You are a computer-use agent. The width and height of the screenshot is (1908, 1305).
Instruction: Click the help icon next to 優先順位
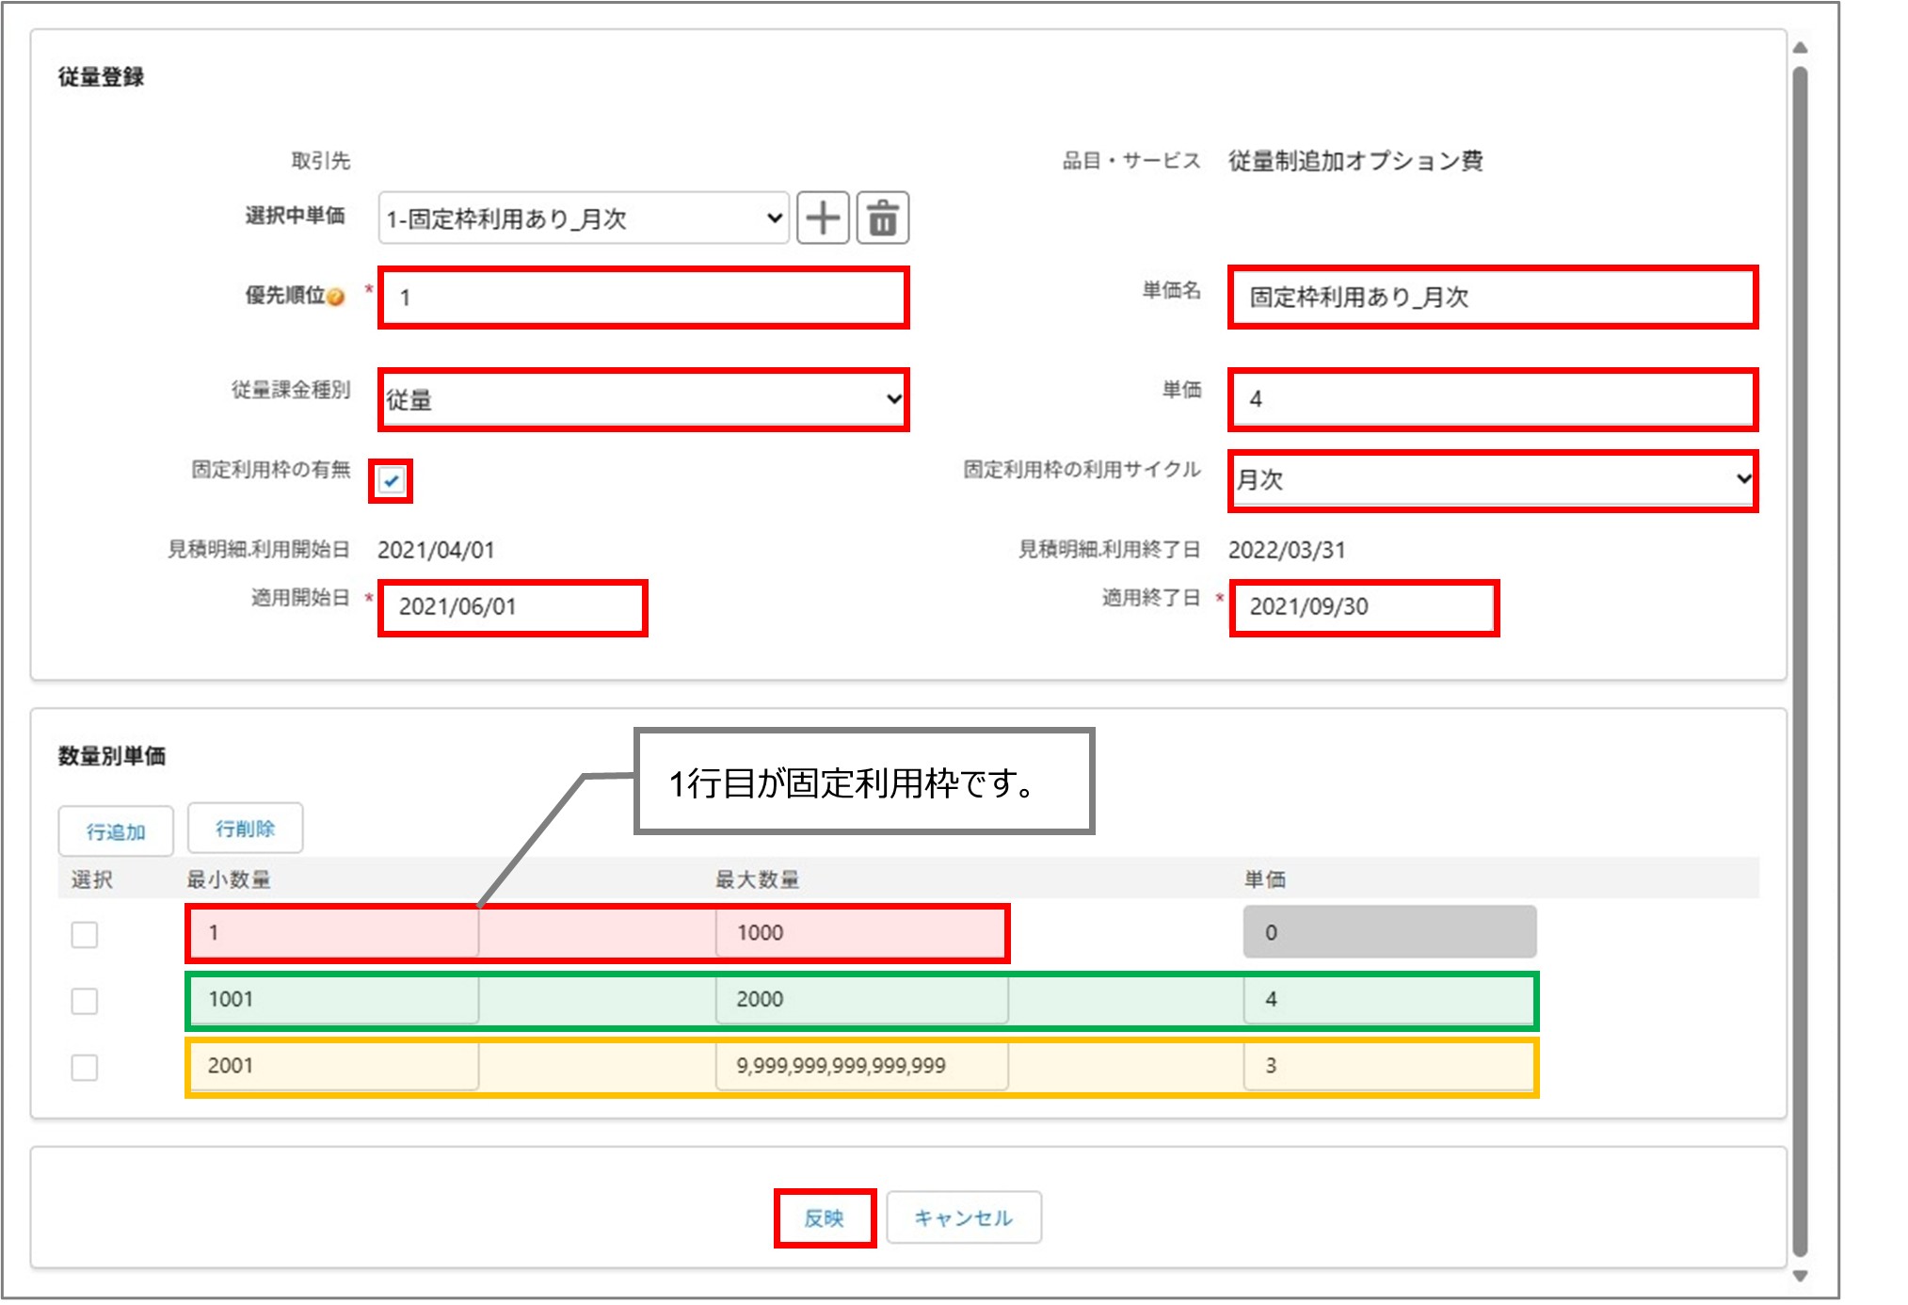[x=335, y=295]
